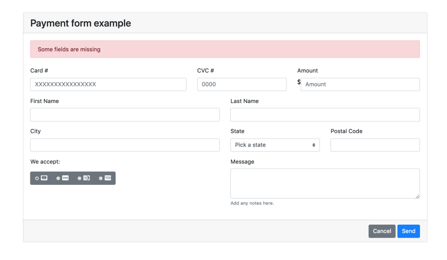Select the Mastercard payment icon
The image size is (447, 260).
point(43,178)
